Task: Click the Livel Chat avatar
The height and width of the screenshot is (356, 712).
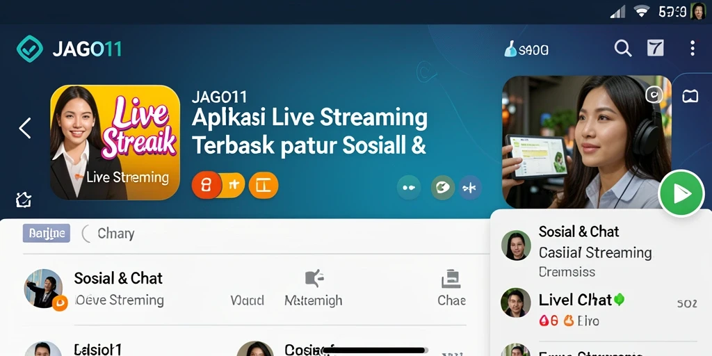Action: click(516, 302)
